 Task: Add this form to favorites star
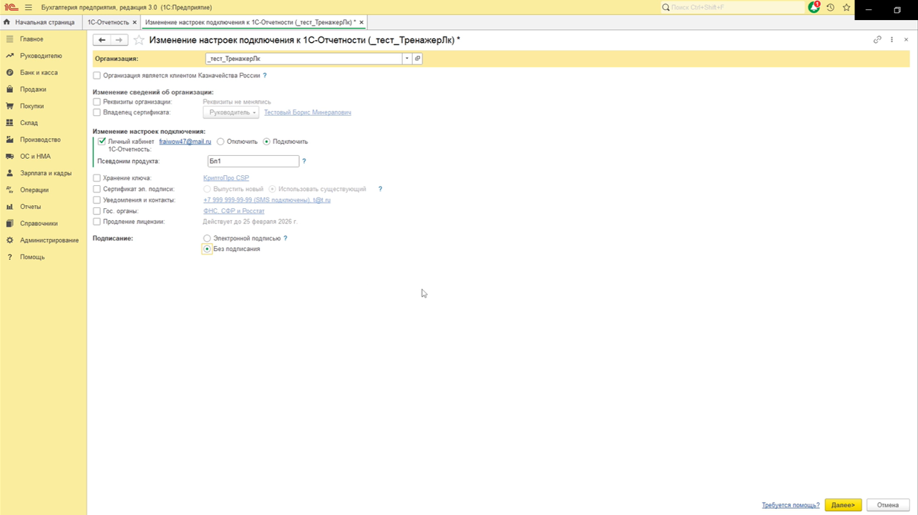coord(140,40)
